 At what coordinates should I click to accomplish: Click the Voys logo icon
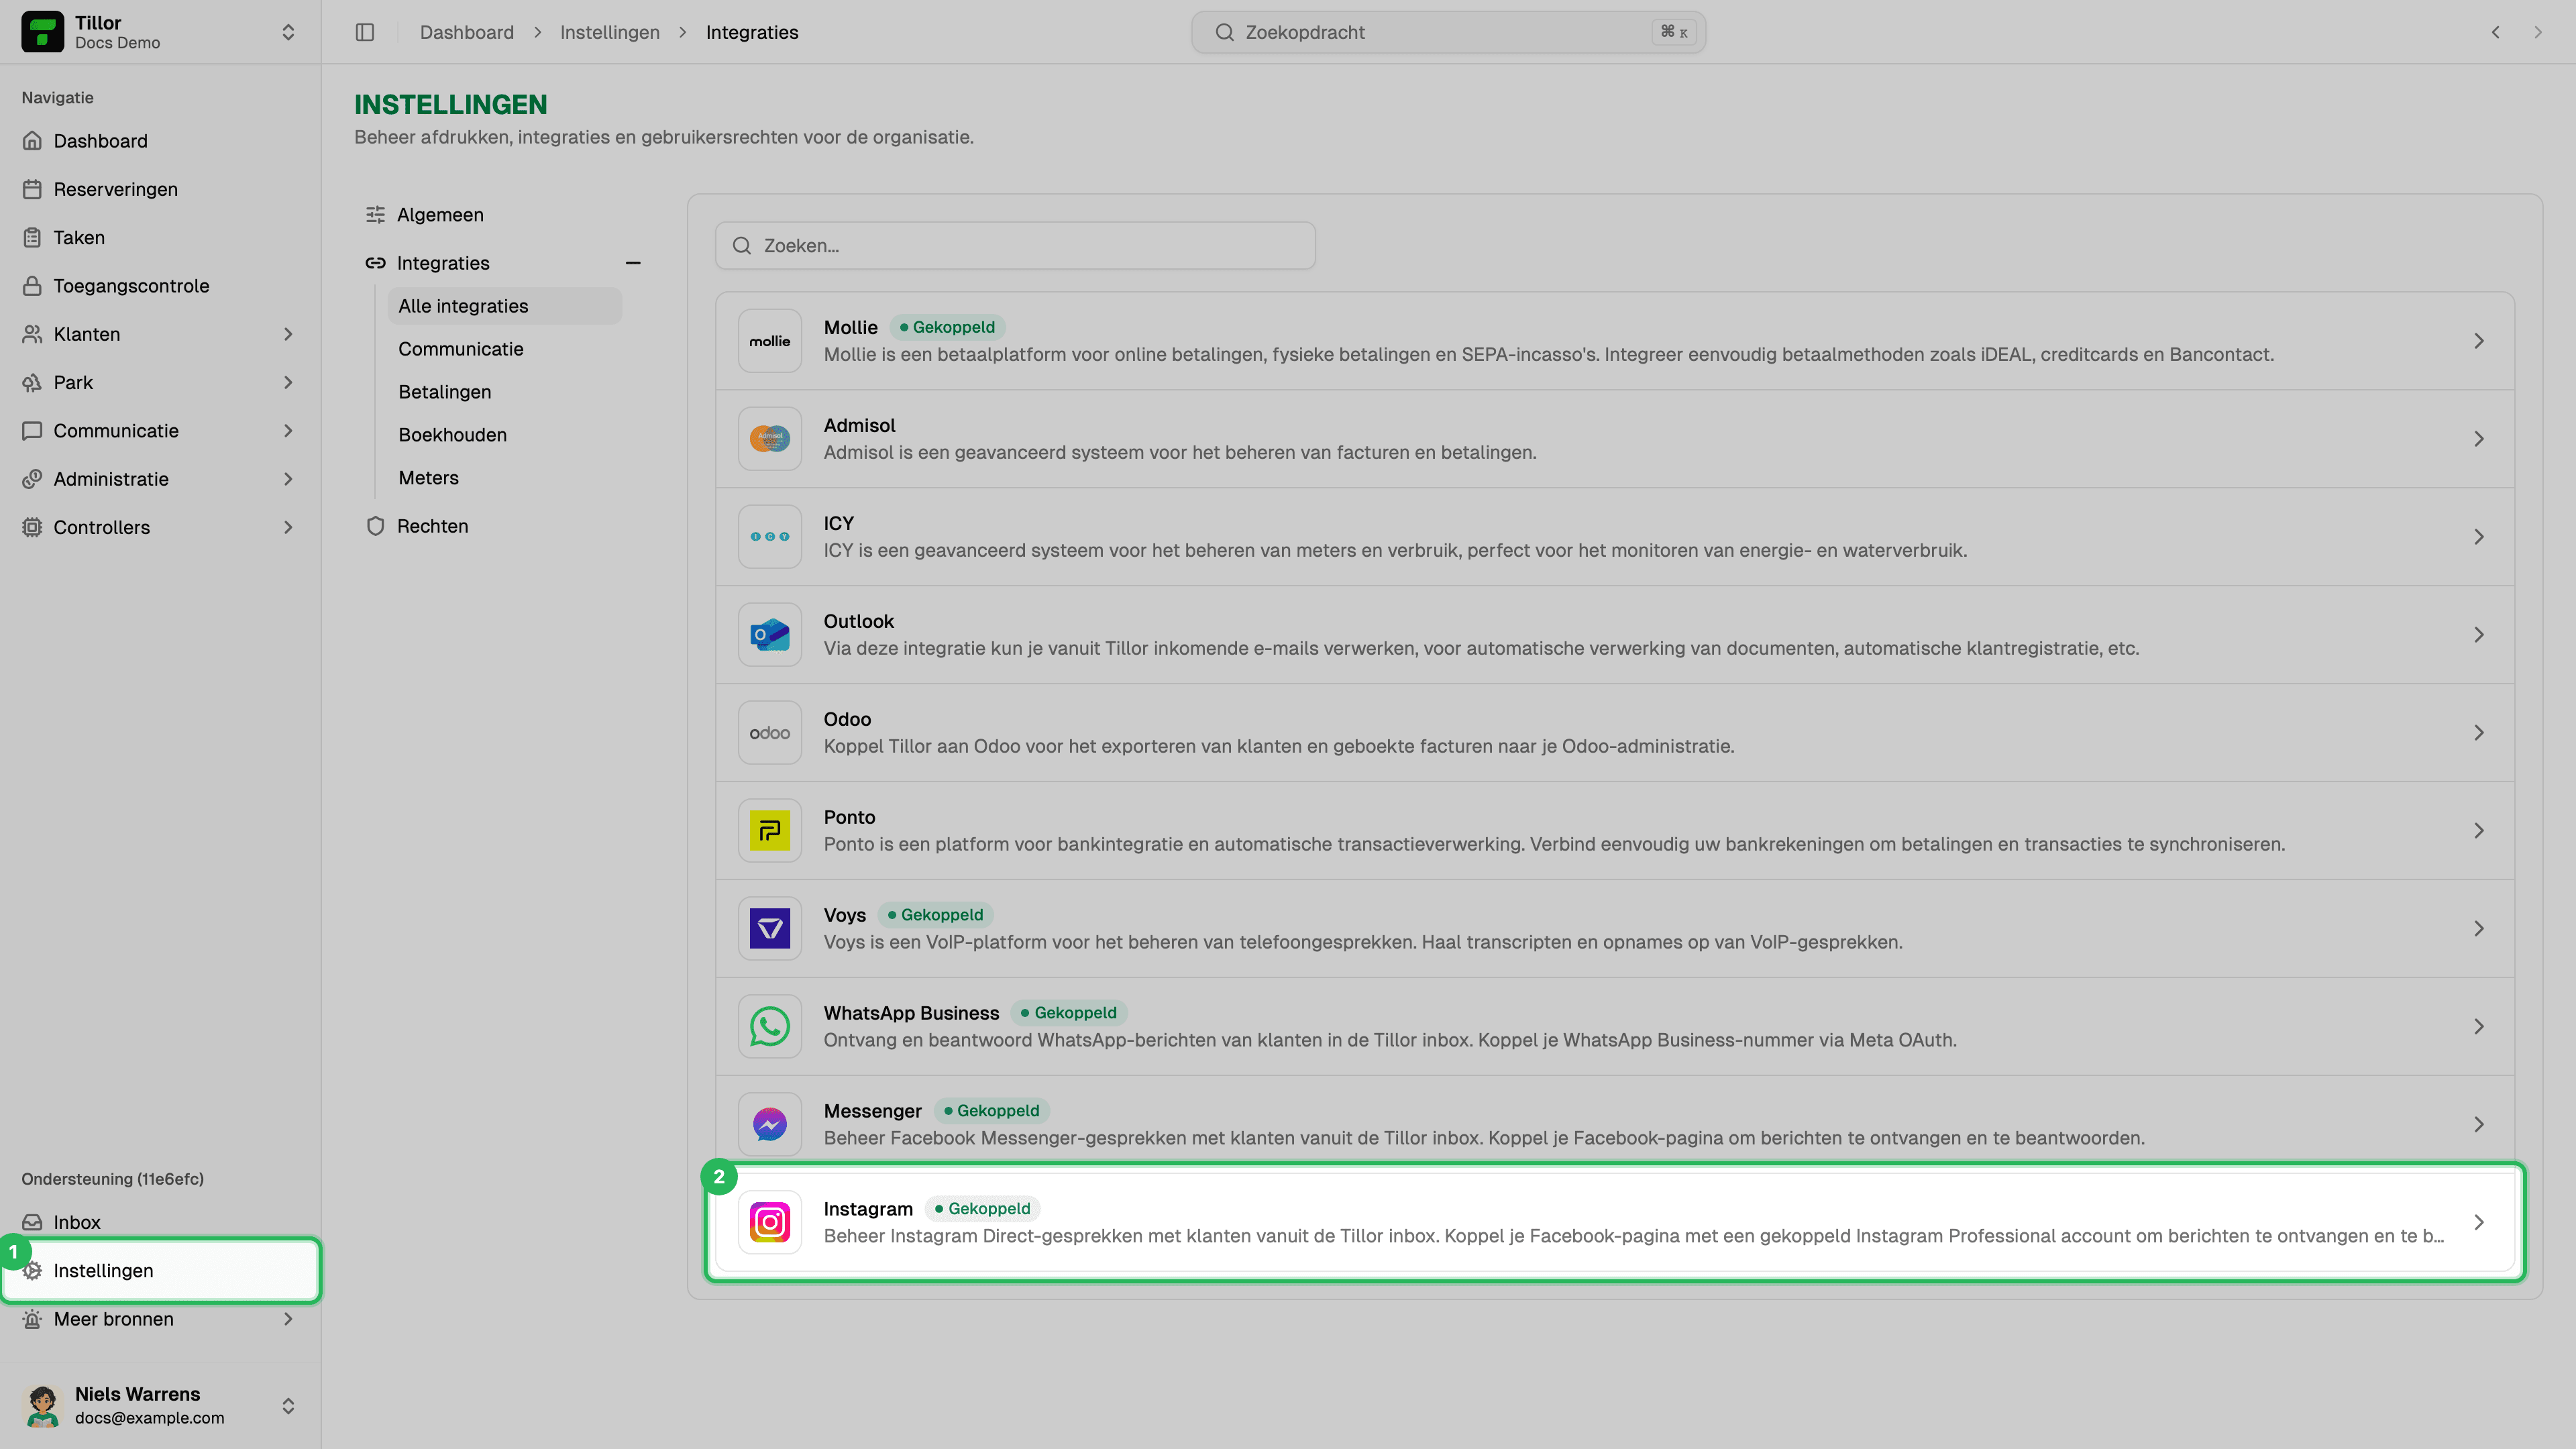coord(770,929)
